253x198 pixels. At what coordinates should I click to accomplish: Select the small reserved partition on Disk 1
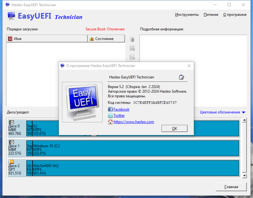point(29,148)
